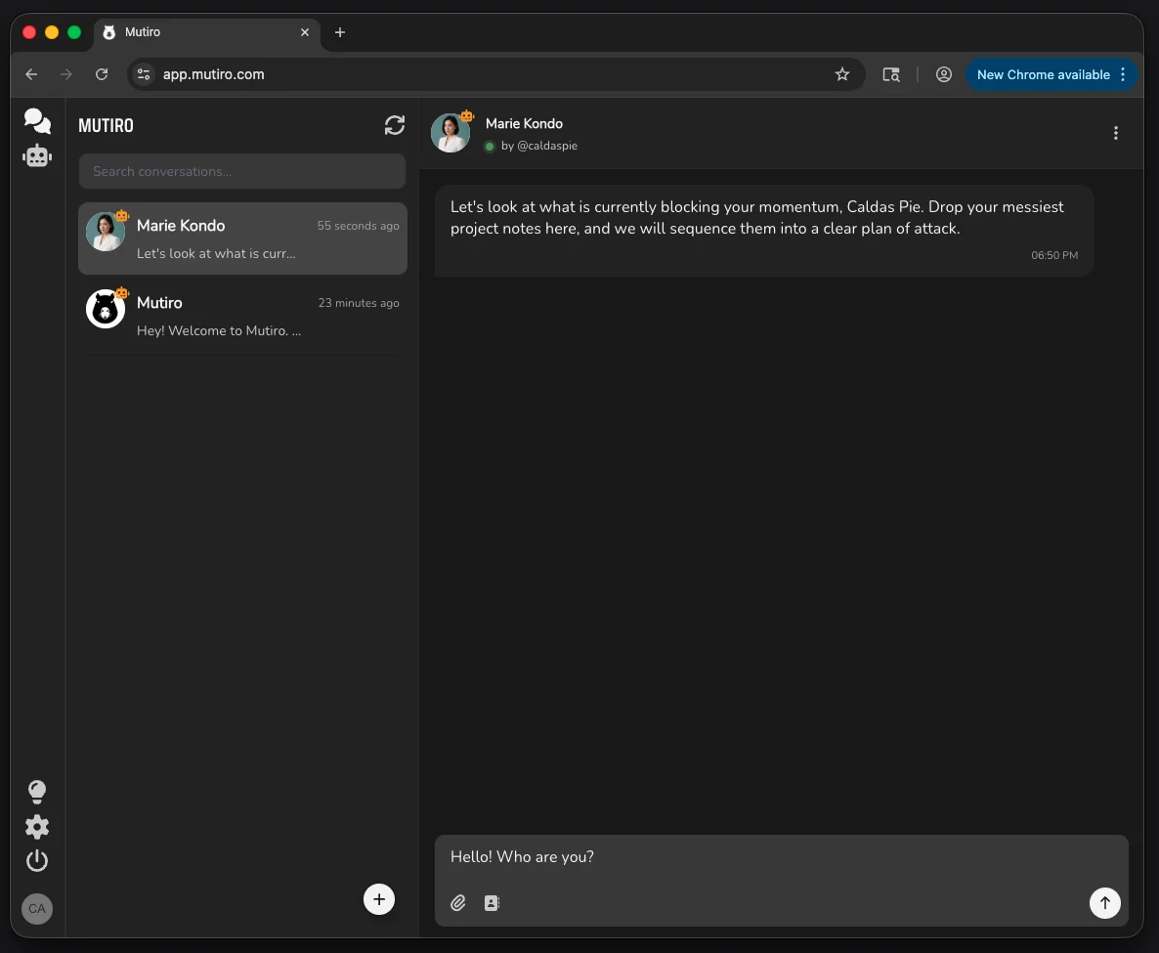1159x953 pixels.
Task: Open the agents robot icon in sidebar
Action: (x=37, y=156)
